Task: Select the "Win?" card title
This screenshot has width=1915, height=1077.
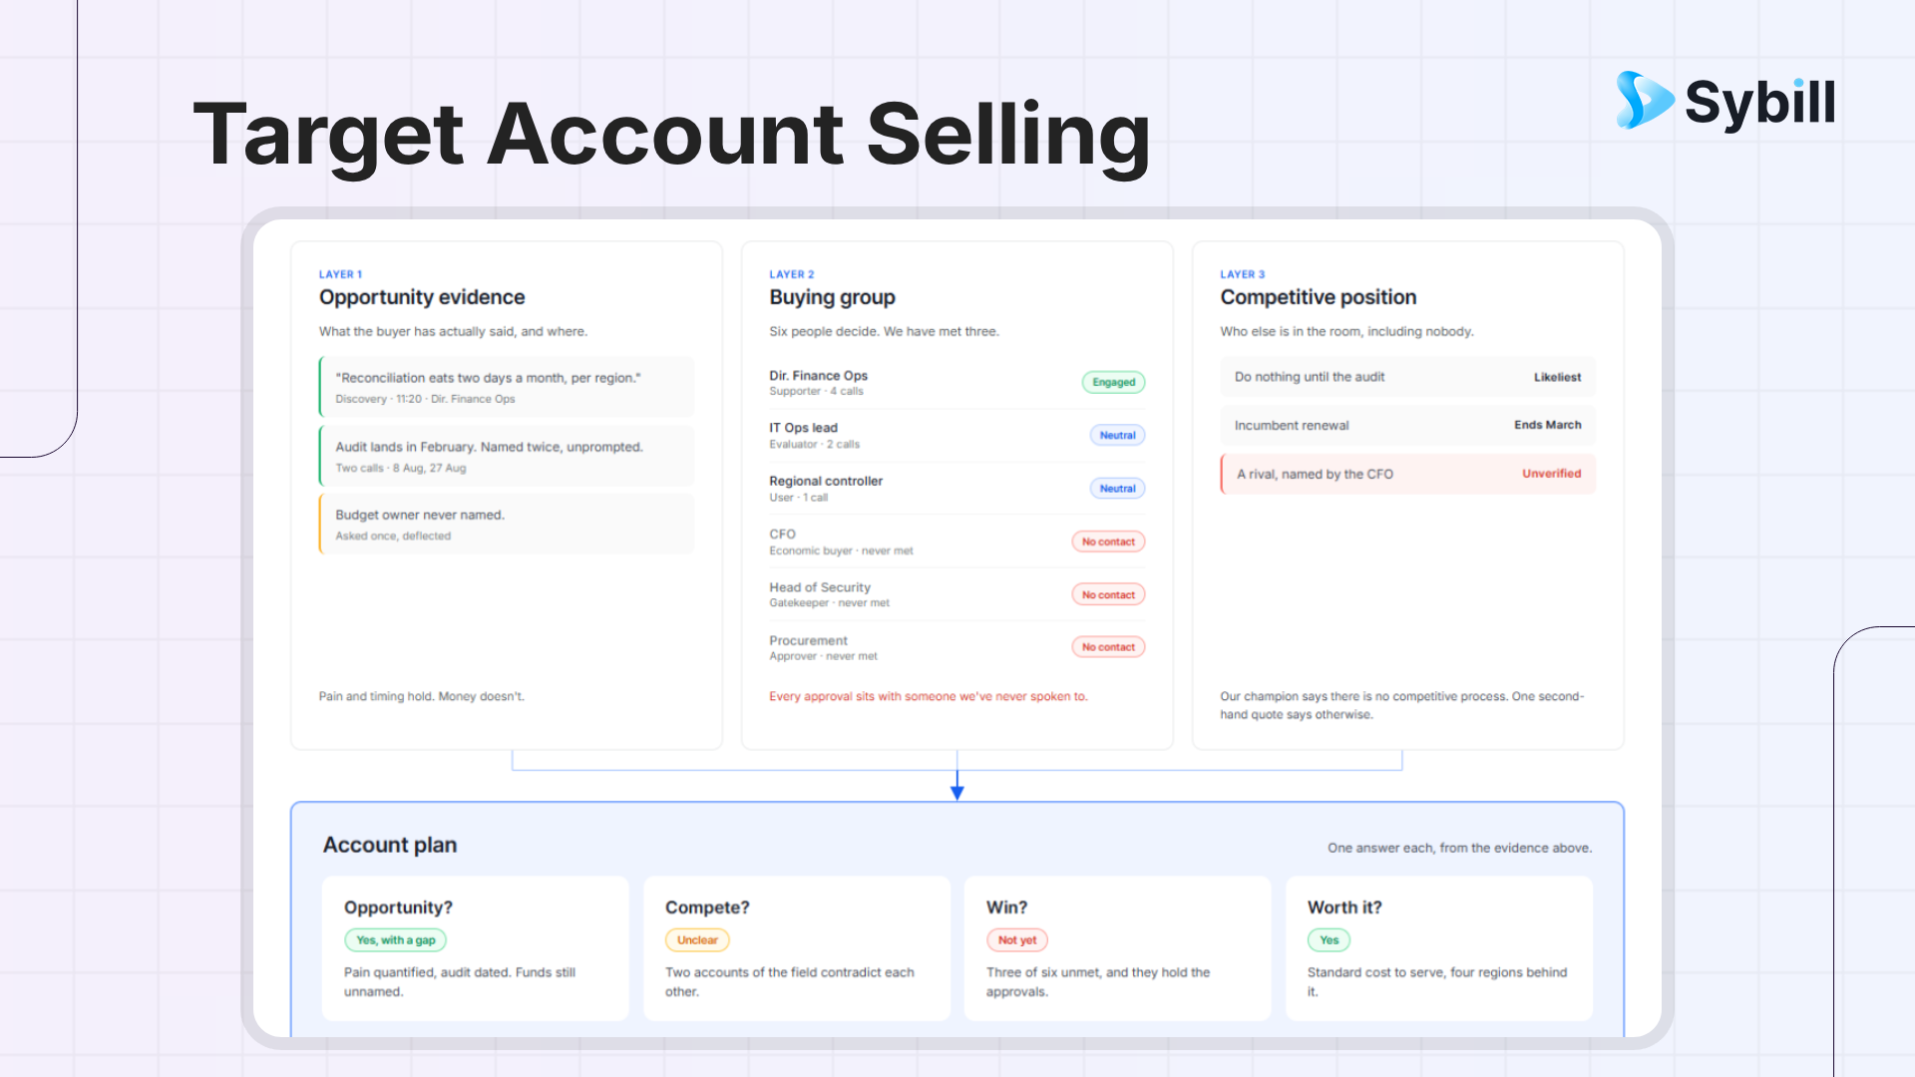Action: [1006, 907]
